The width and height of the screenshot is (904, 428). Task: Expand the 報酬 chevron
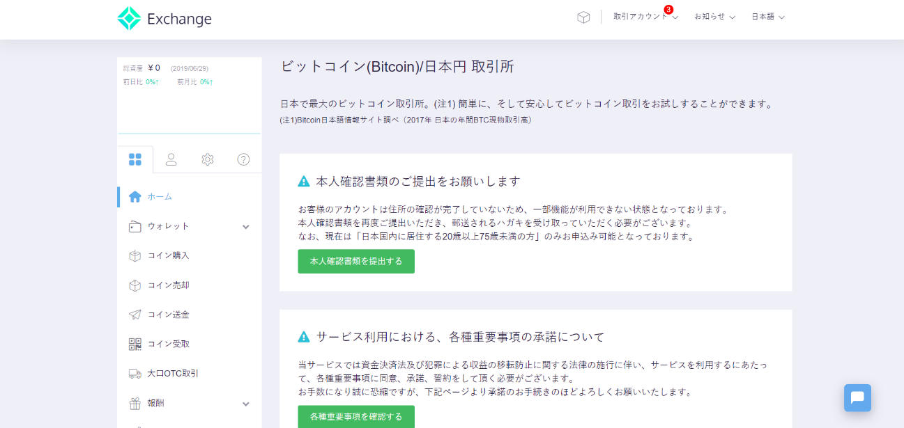pyautogui.click(x=246, y=404)
